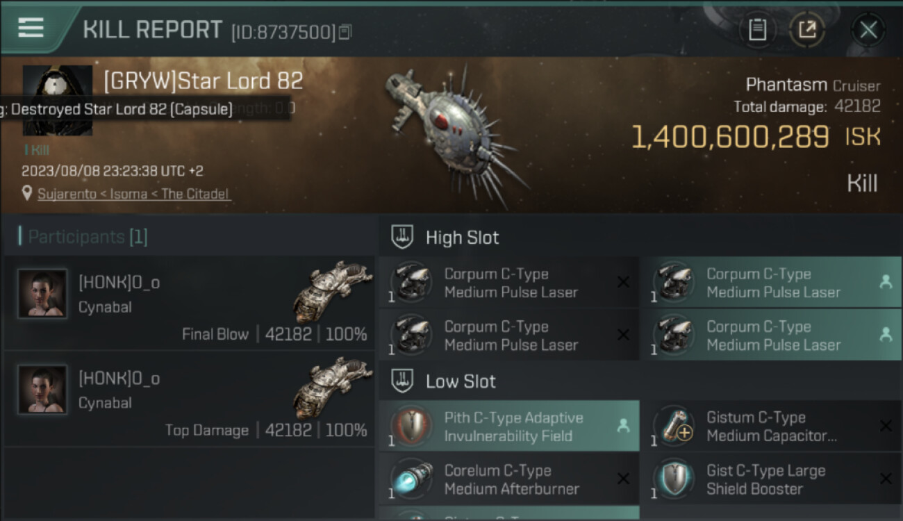
Task: Click the victim name Star Lord 82
Action: [204, 81]
